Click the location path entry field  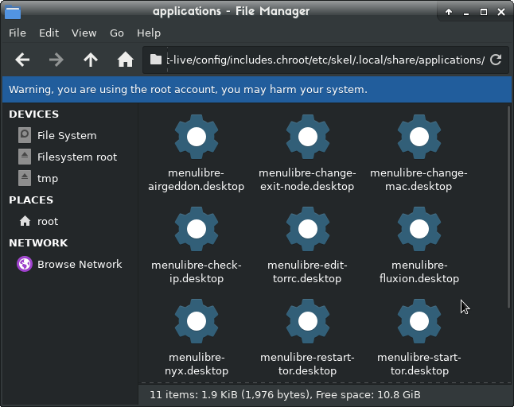(318, 60)
